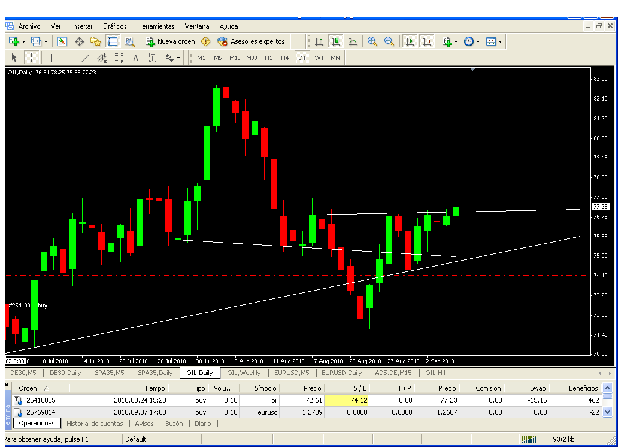Select the Fibonacci Retracement tool
The height and width of the screenshot is (447, 618).
coord(119,58)
